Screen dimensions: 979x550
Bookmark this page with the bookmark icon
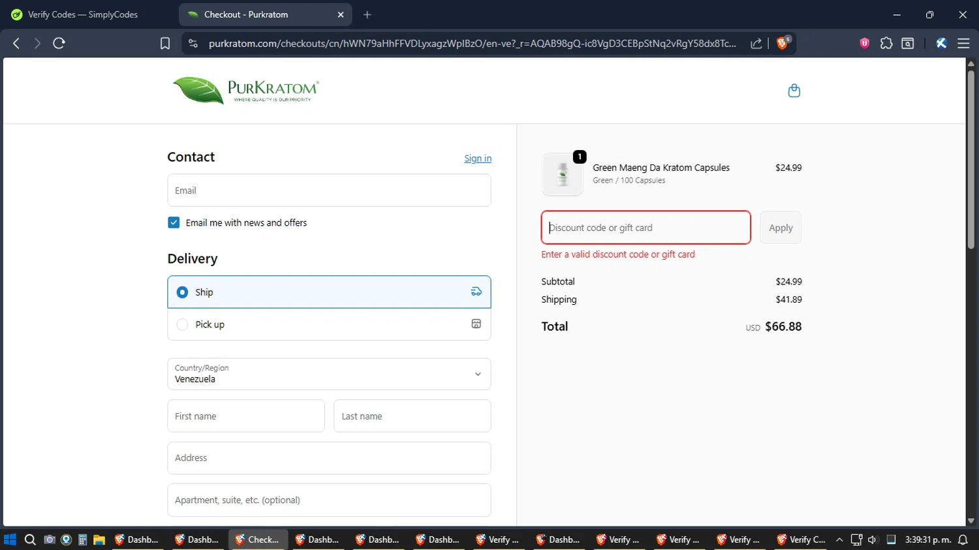165,43
